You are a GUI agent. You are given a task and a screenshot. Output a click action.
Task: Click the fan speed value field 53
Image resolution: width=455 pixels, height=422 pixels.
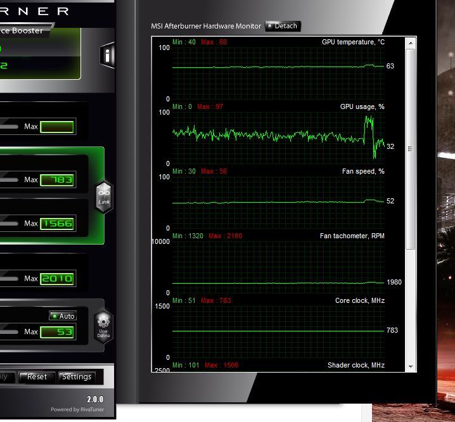click(x=57, y=332)
